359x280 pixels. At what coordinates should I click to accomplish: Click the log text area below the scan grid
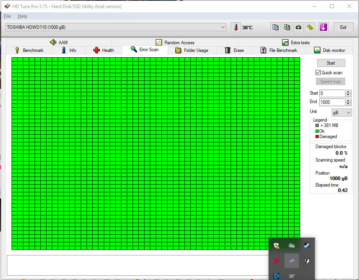pos(138,265)
